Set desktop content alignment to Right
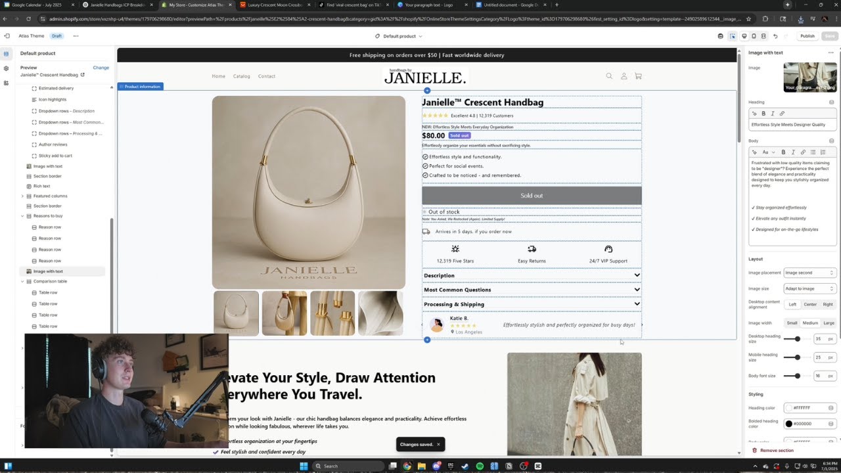Image resolution: width=841 pixels, height=473 pixels. click(828, 304)
